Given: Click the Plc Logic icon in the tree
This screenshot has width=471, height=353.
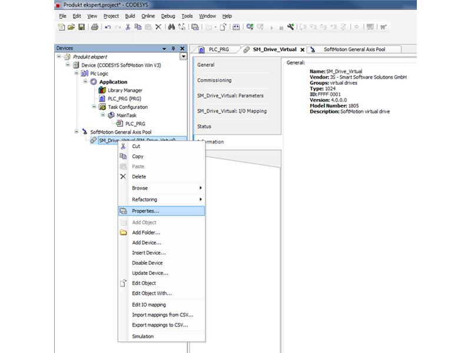Looking at the screenshot, I should click(x=85, y=73).
